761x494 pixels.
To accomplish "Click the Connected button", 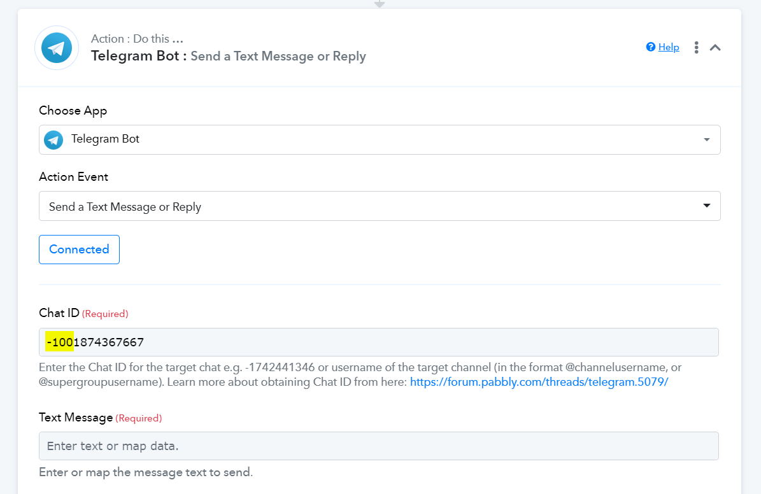I will point(79,250).
